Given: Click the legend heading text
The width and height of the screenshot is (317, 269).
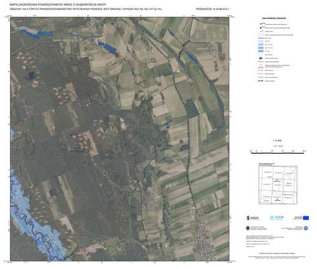Looking at the screenshot, I should (274, 18).
